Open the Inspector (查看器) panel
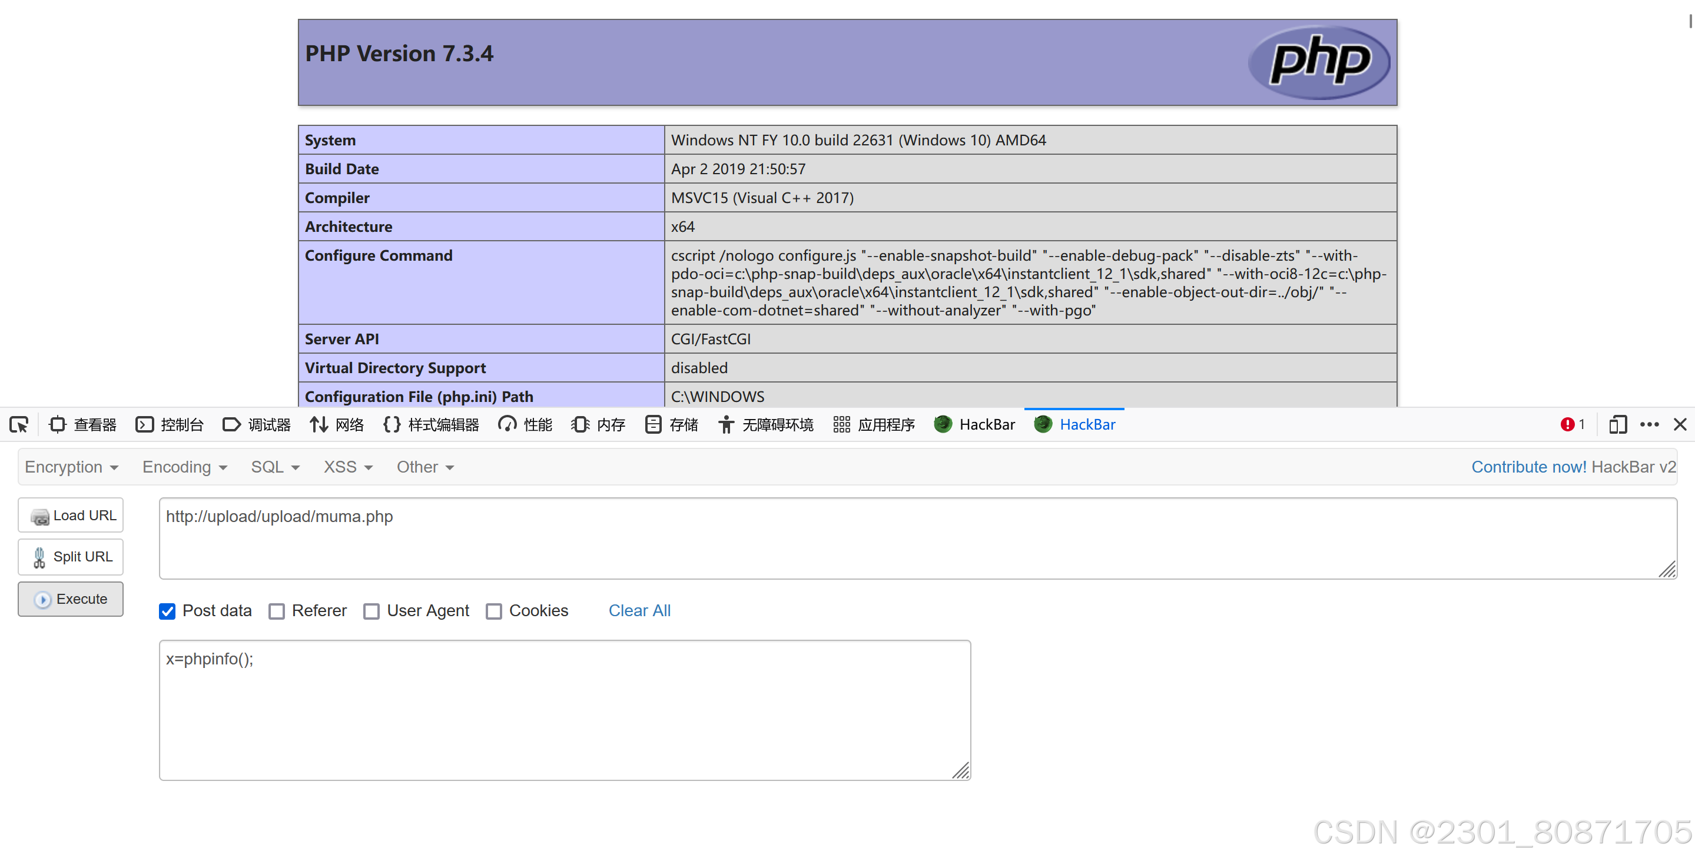This screenshot has width=1695, height=861. coord(83,424)
